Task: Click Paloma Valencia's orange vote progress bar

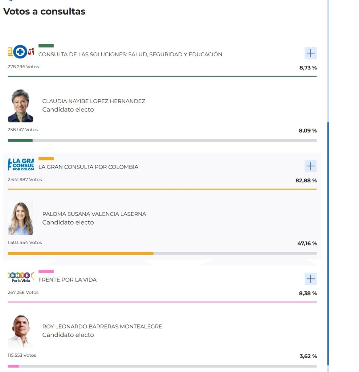Action: (x=80, y=253)
